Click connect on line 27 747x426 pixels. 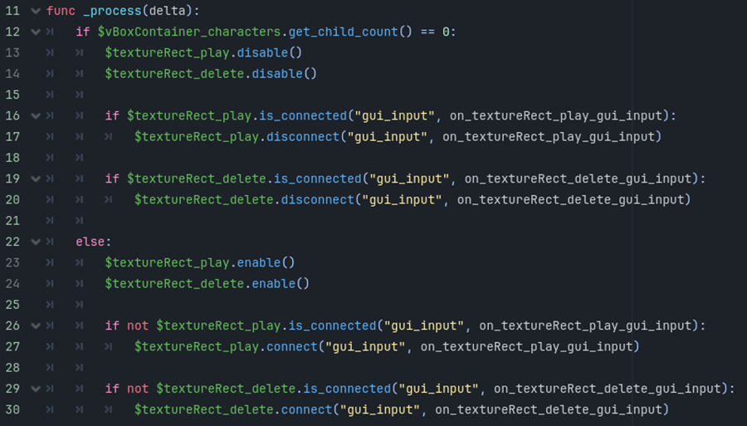(x=292, y=347)
